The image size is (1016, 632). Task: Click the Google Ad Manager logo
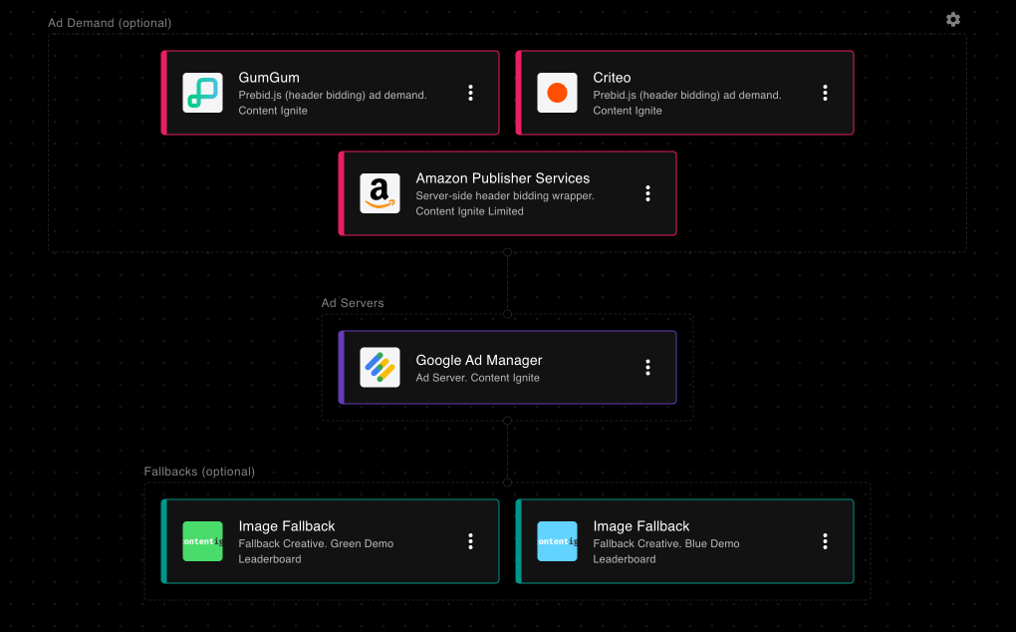[x=380, y=368]
